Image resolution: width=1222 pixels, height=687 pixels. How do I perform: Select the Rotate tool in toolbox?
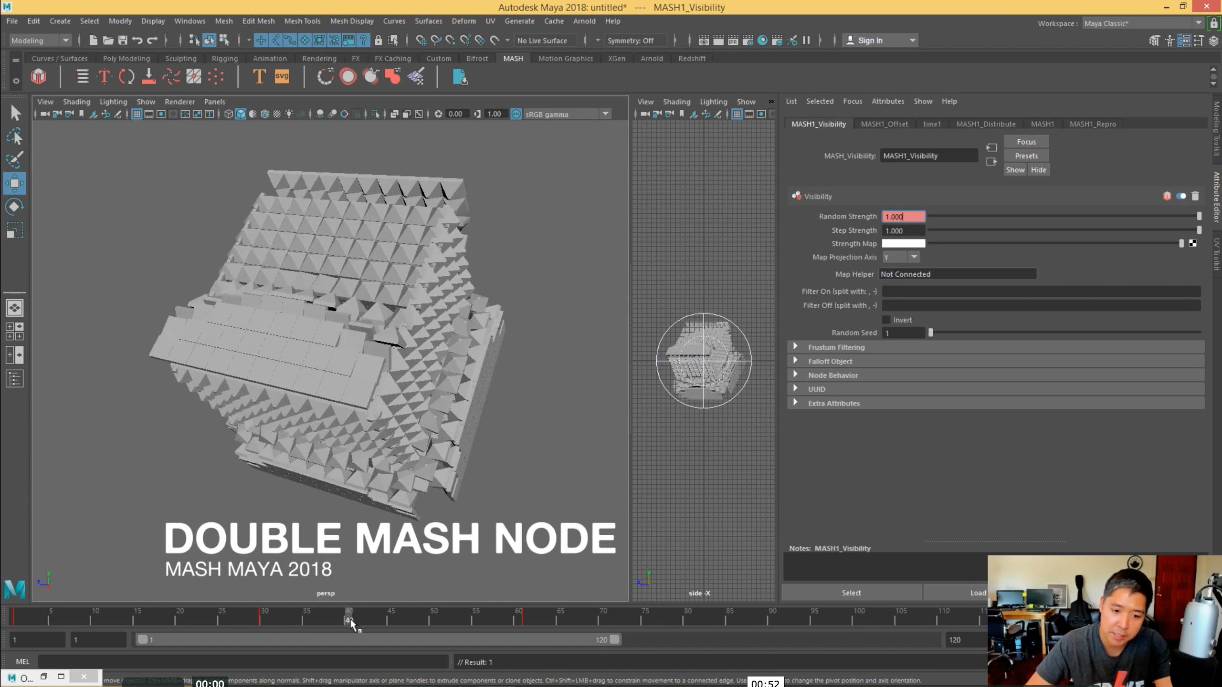tap(14, 207)
